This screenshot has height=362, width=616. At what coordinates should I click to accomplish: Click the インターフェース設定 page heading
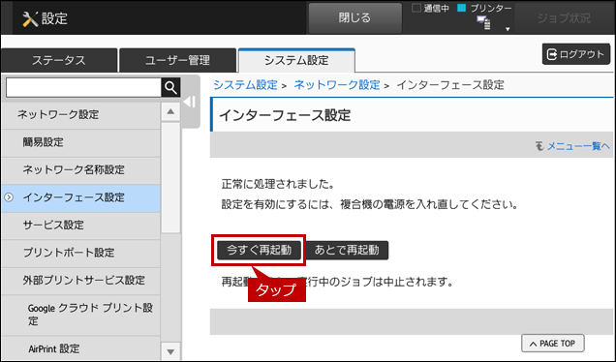(x=285, y=115)
